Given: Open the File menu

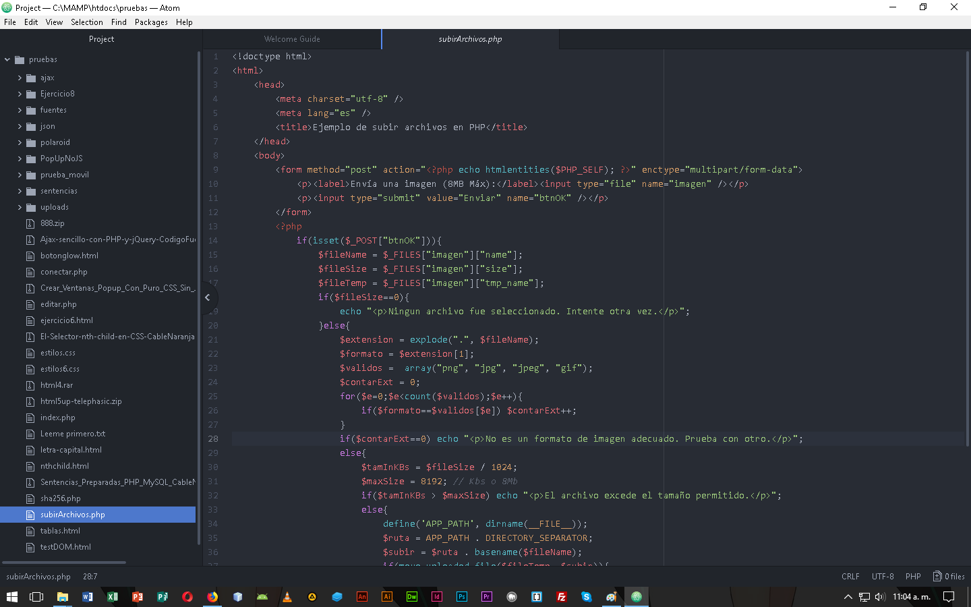Looking at the screenshot, I should click(x=10, y=22).
